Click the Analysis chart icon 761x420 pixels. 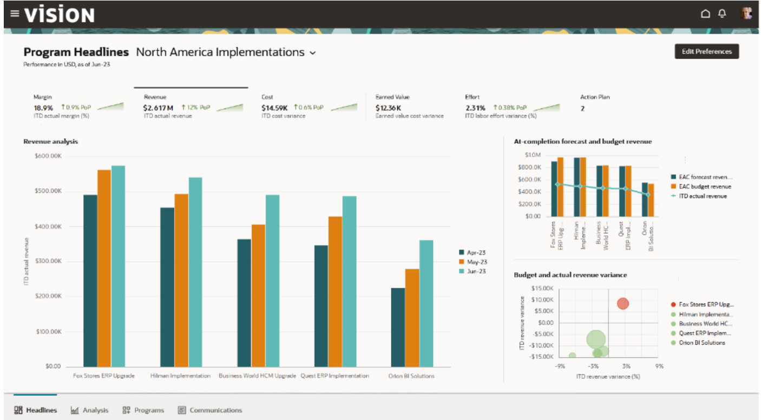[x=75, y=411]
